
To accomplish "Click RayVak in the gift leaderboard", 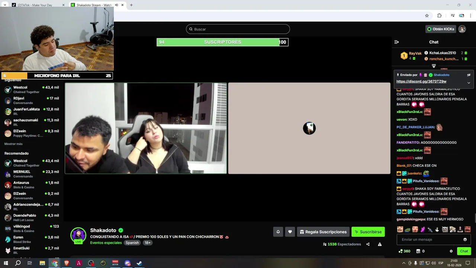I will click(415, 53).
